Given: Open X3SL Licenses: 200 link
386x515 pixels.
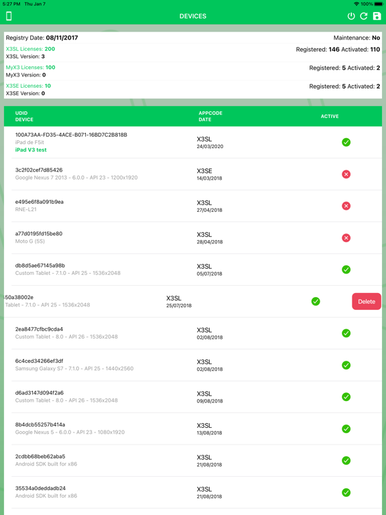Looking at the screenshot, I should pos(31,49).
